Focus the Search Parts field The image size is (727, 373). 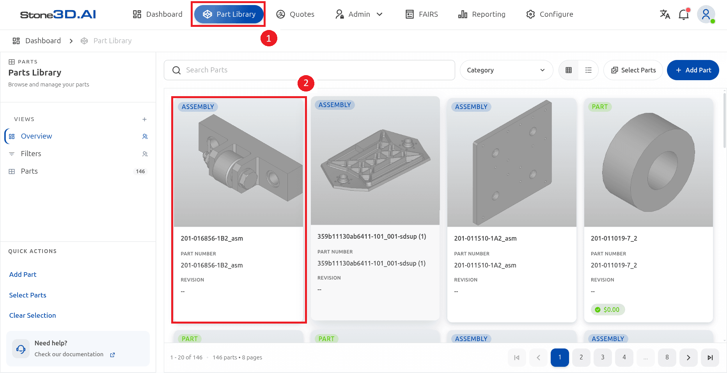pos(309,70)
